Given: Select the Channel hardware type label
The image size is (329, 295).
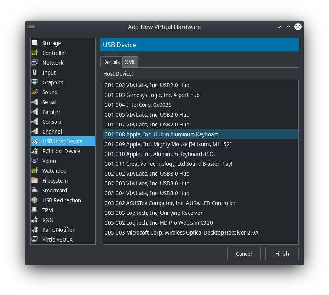Looking at the screenshot, I should (x=52, y=132).
